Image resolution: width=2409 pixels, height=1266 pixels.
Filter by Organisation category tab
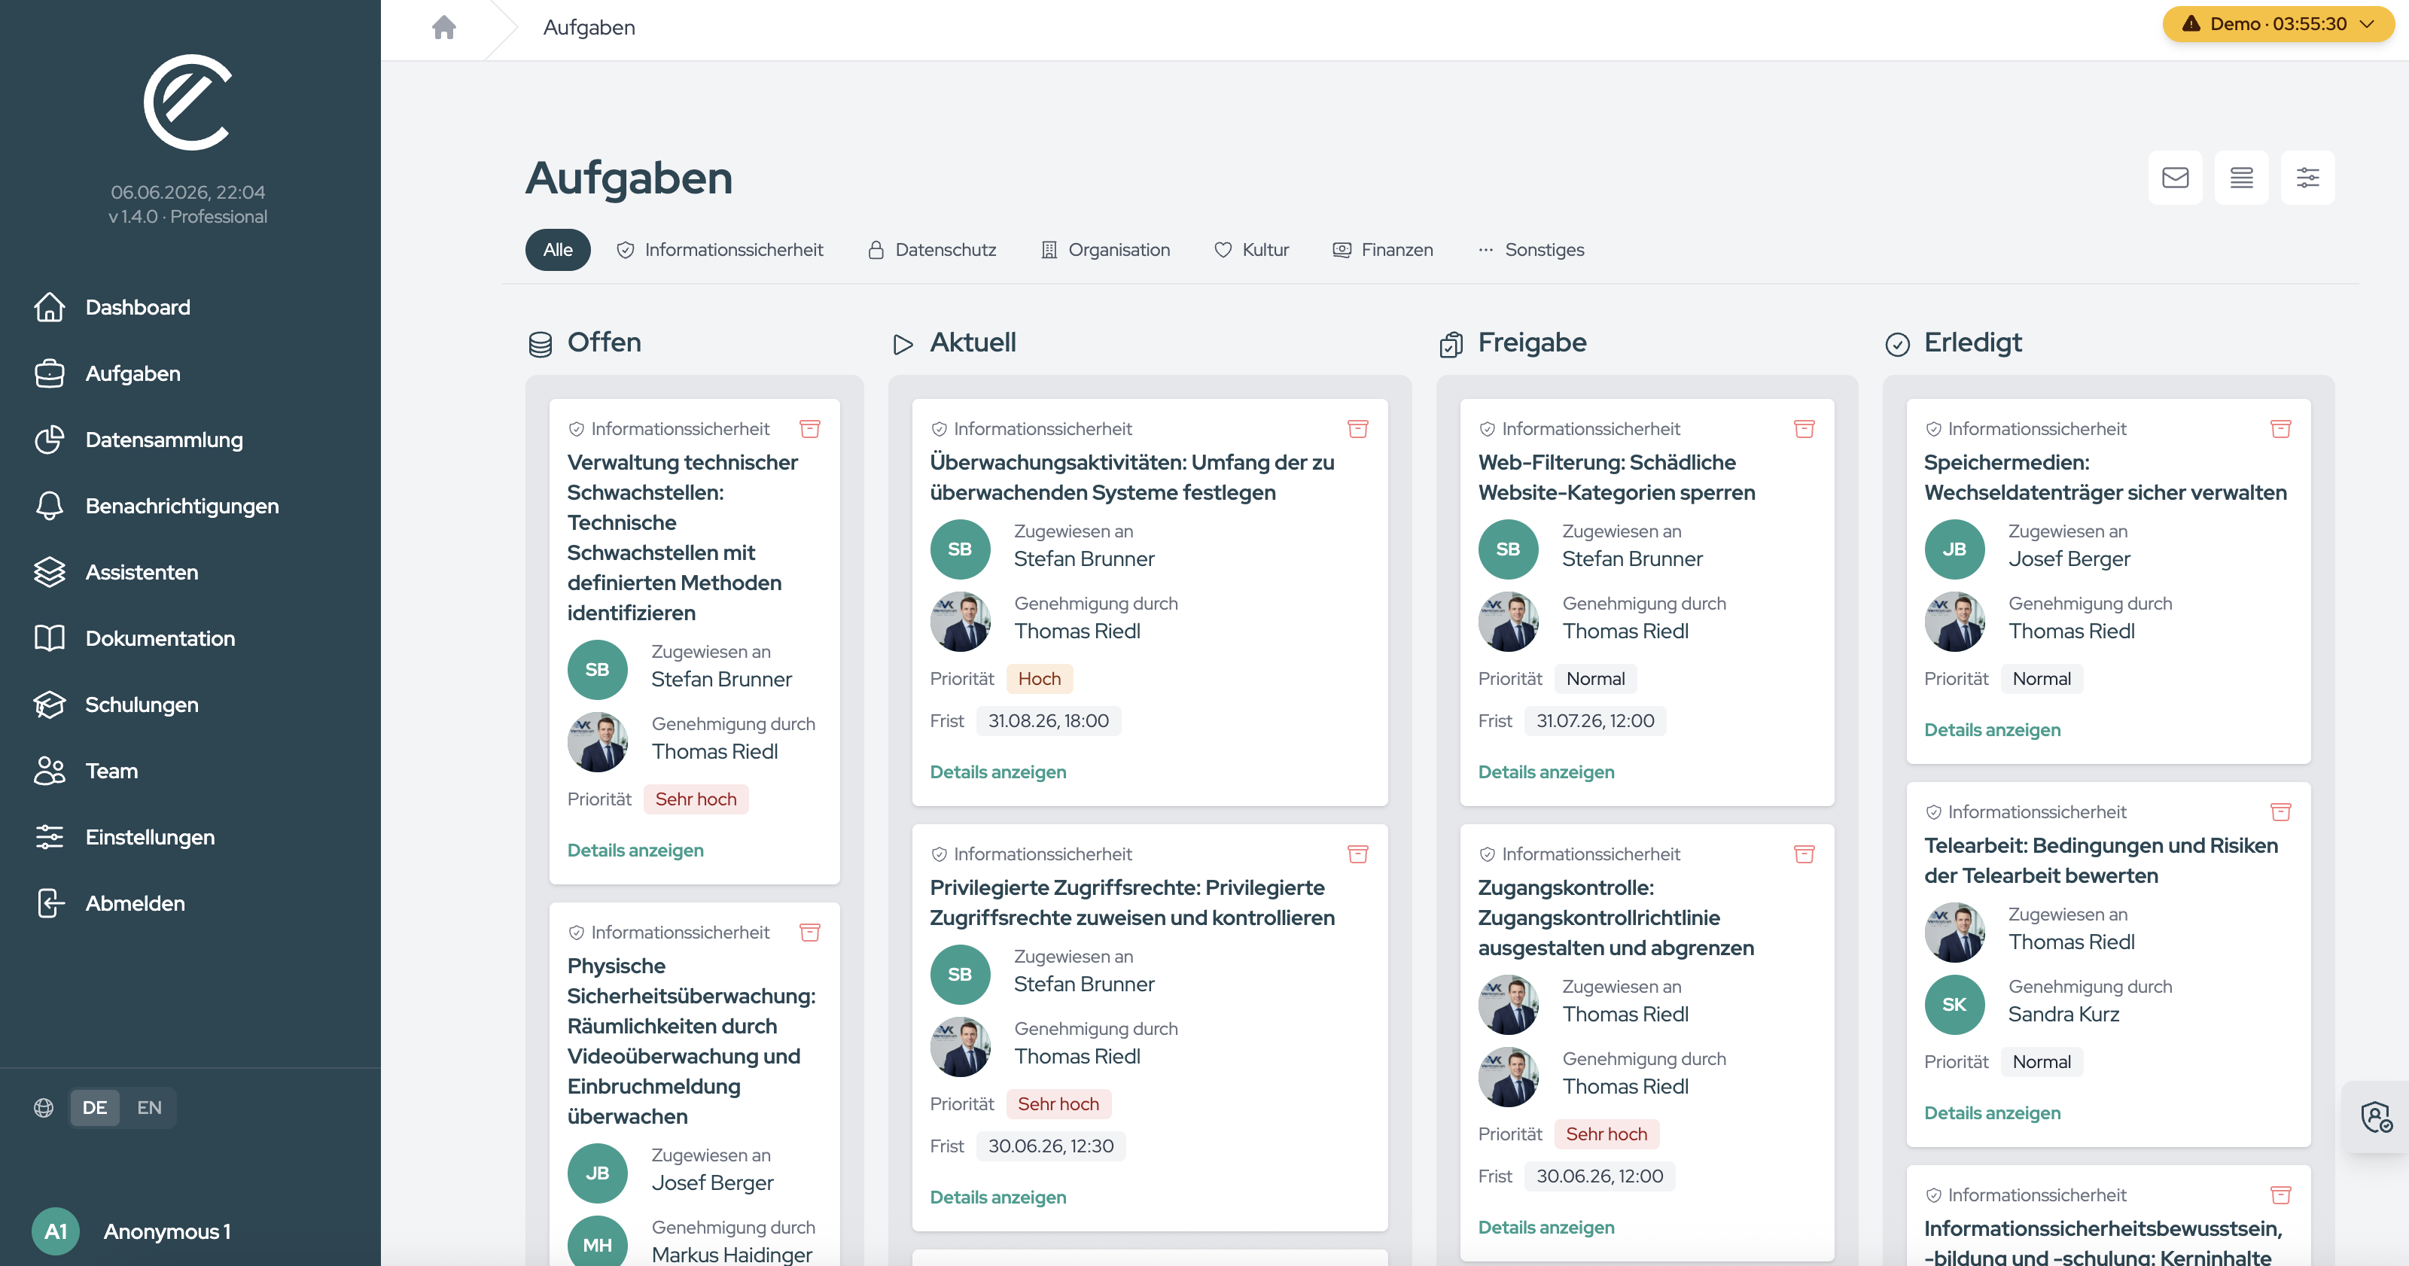click(x=1105, y=250)
